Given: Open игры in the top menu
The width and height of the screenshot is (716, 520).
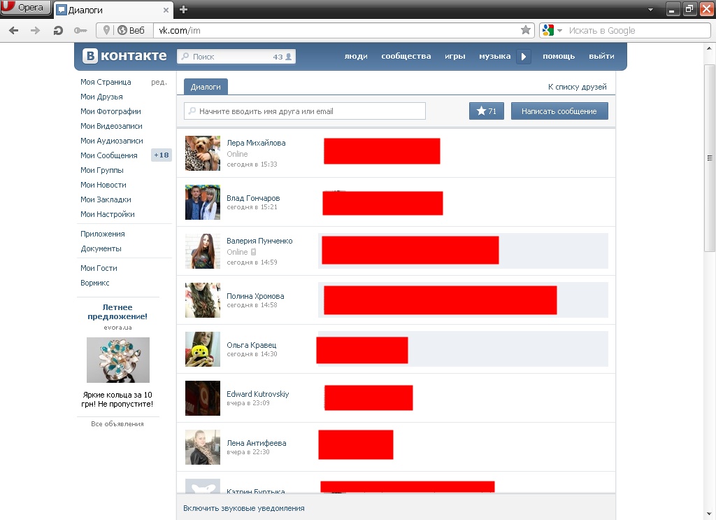Looking at the screenshot, I should (454, 56).
